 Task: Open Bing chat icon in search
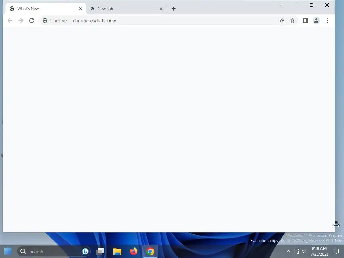pyautogui.click(x=85, y=251)
